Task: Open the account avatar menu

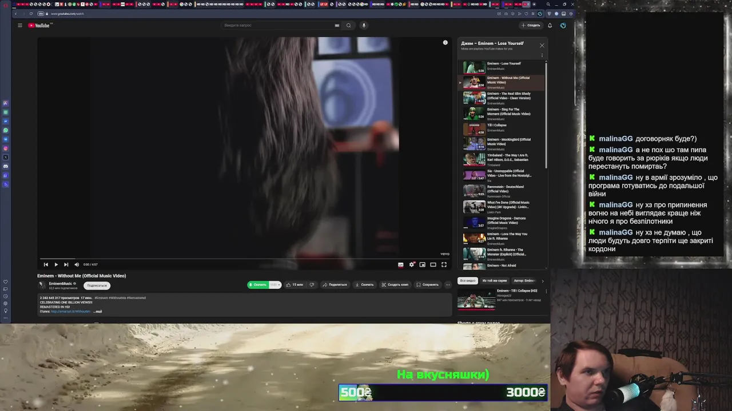Action: [563, 25]
